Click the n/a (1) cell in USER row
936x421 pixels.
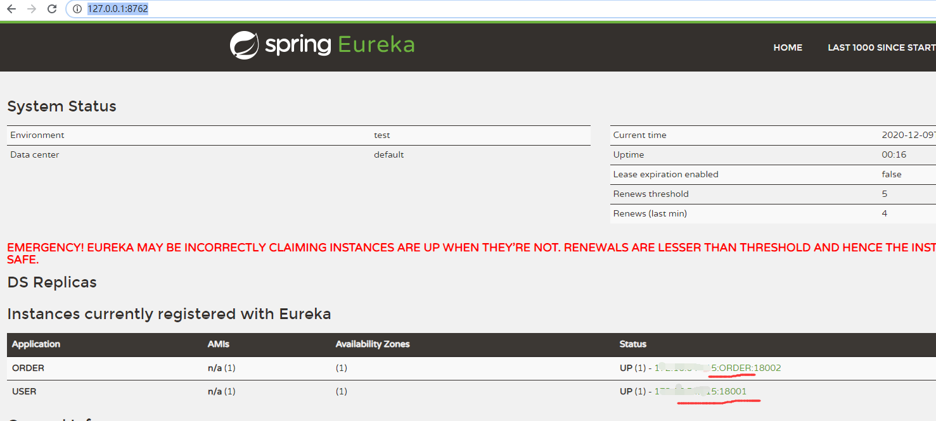tap(221, 391)
